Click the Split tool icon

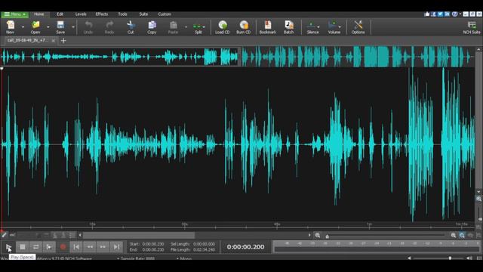(198, 27)
